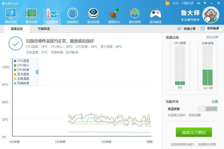Click 优化内存 link
Viewport: 224px width, 149px height.
coord(212,37)
